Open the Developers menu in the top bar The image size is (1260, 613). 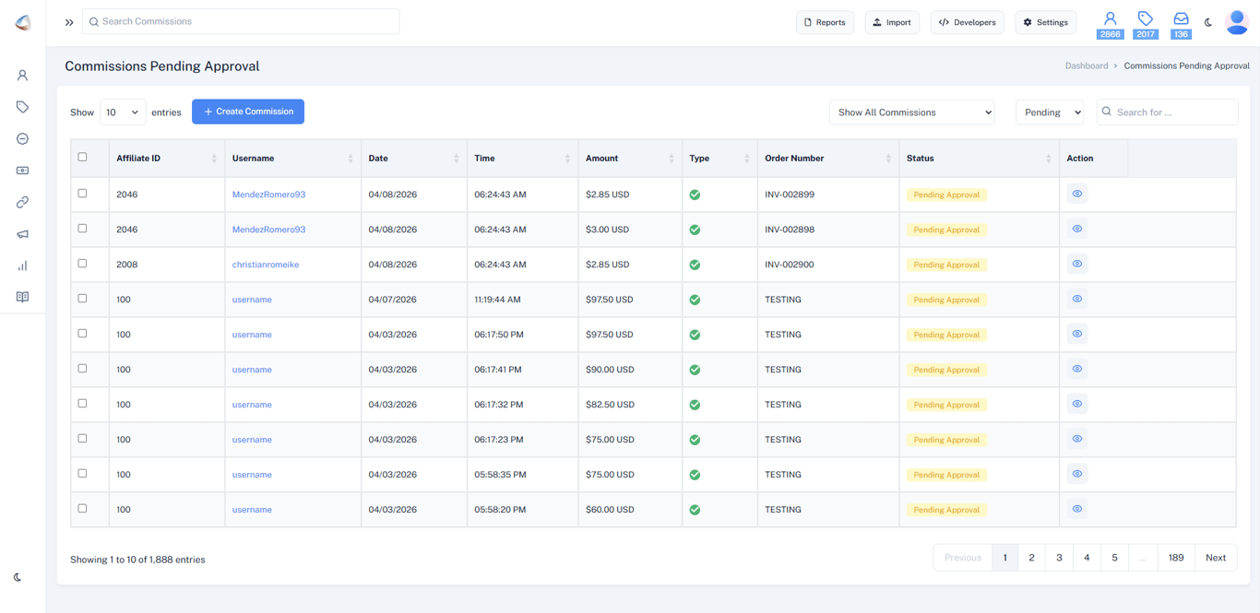[967, 22]
